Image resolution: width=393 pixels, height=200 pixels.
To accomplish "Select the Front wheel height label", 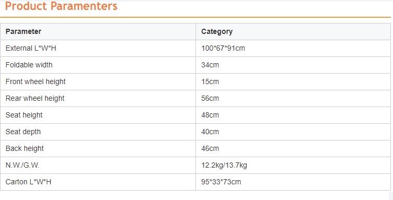I will [35, 81].
